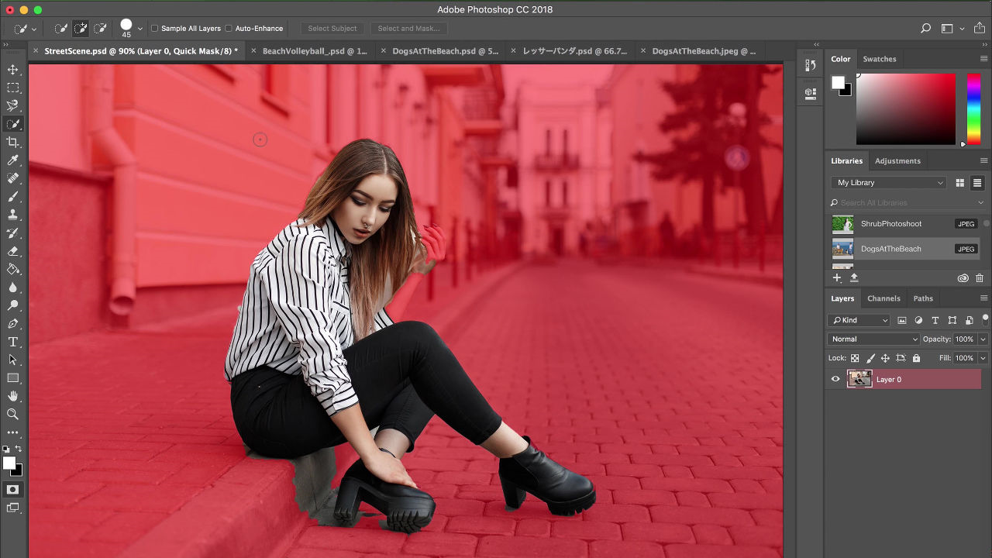This screenshot has height=558, width=992.
Task: Switch to the BeachVolleyball_.psd document tab
Action: tap(315, 51)
